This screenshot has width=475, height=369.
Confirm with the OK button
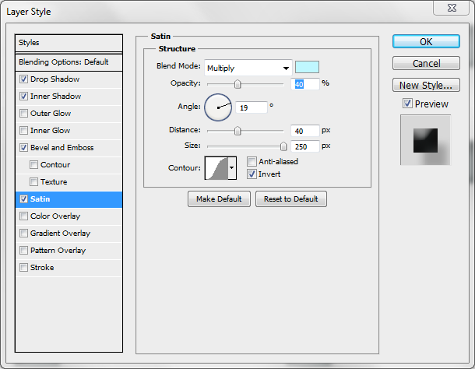(x=426, y=41)
